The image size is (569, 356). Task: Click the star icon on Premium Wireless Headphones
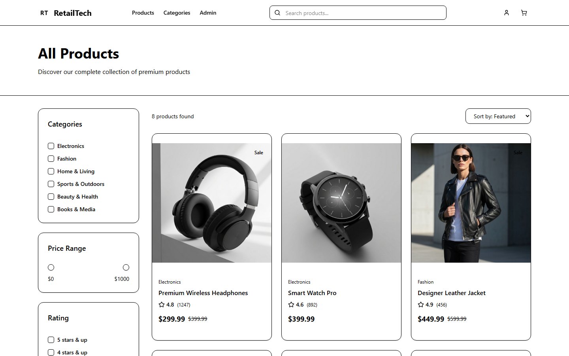pyautogui.click(x=162, y=305)
